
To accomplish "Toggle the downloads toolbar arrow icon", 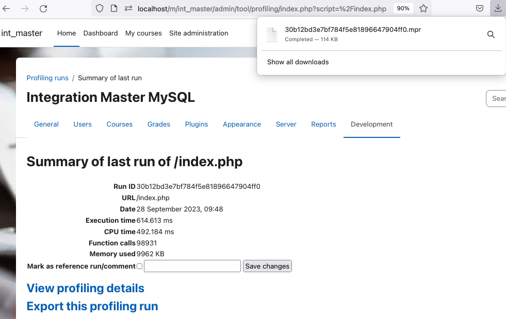I will coord(498,8).
